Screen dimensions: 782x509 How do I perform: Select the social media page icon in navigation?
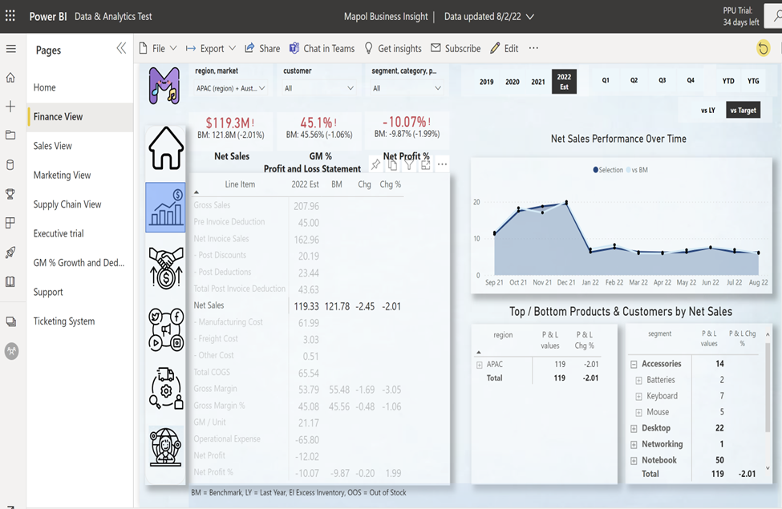click(165, 329)
